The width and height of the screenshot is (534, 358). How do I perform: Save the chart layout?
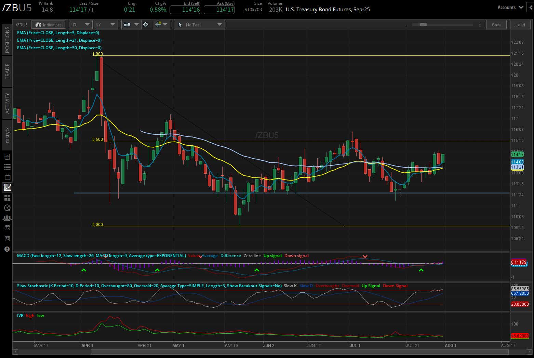point(496,24)
